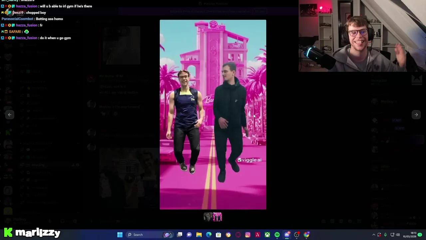Click the planet icon in search box
426x240 pixels.
click(x=168, y=235)
